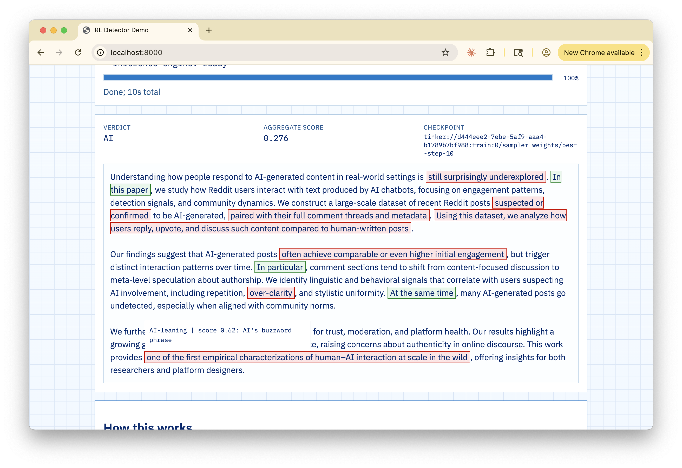Viewport: 682px width, 468px height.
Task: Click the tab search media icon
Action: point(518,52)
